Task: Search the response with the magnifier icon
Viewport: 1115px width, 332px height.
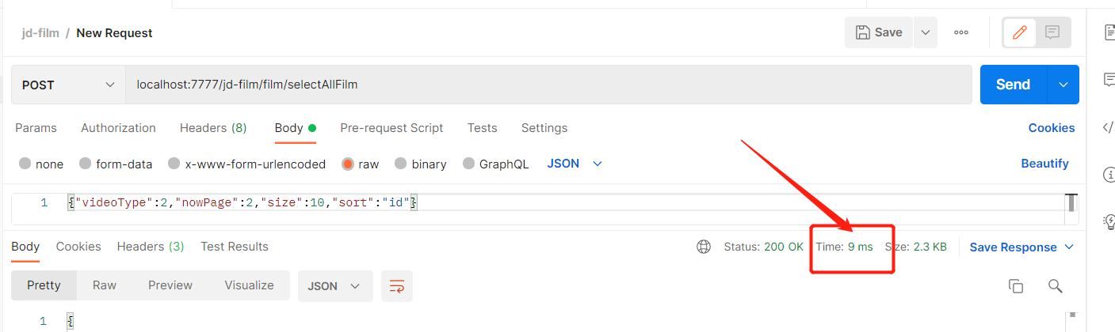Action: (1055, 286)
